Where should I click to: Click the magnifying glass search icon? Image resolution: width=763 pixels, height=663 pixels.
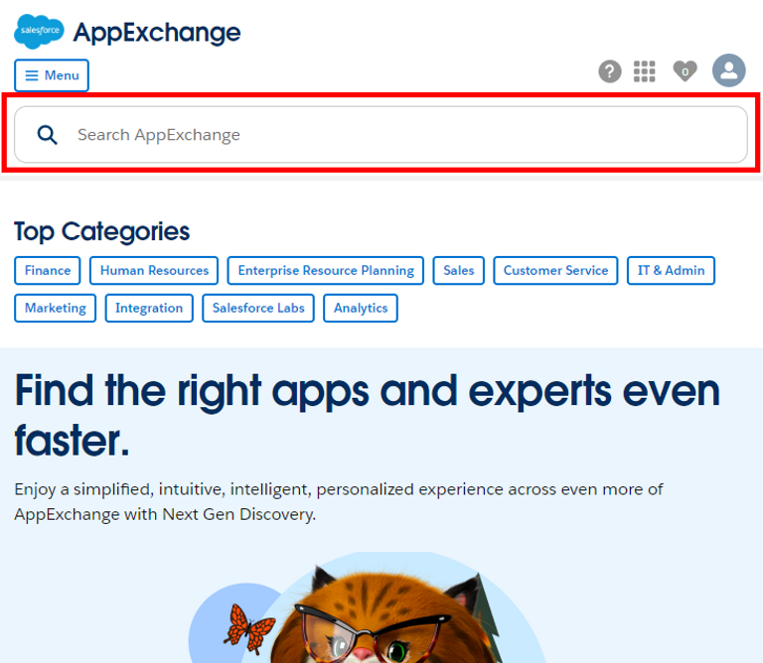pos(48,135)
